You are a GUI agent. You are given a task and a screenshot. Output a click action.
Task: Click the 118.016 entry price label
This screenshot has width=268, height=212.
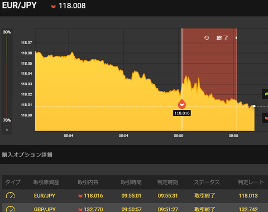click(x=182, y=113)
